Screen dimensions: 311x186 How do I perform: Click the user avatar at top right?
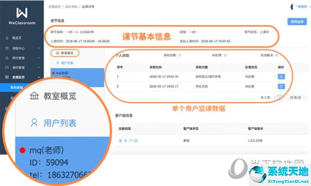(293, 7)
